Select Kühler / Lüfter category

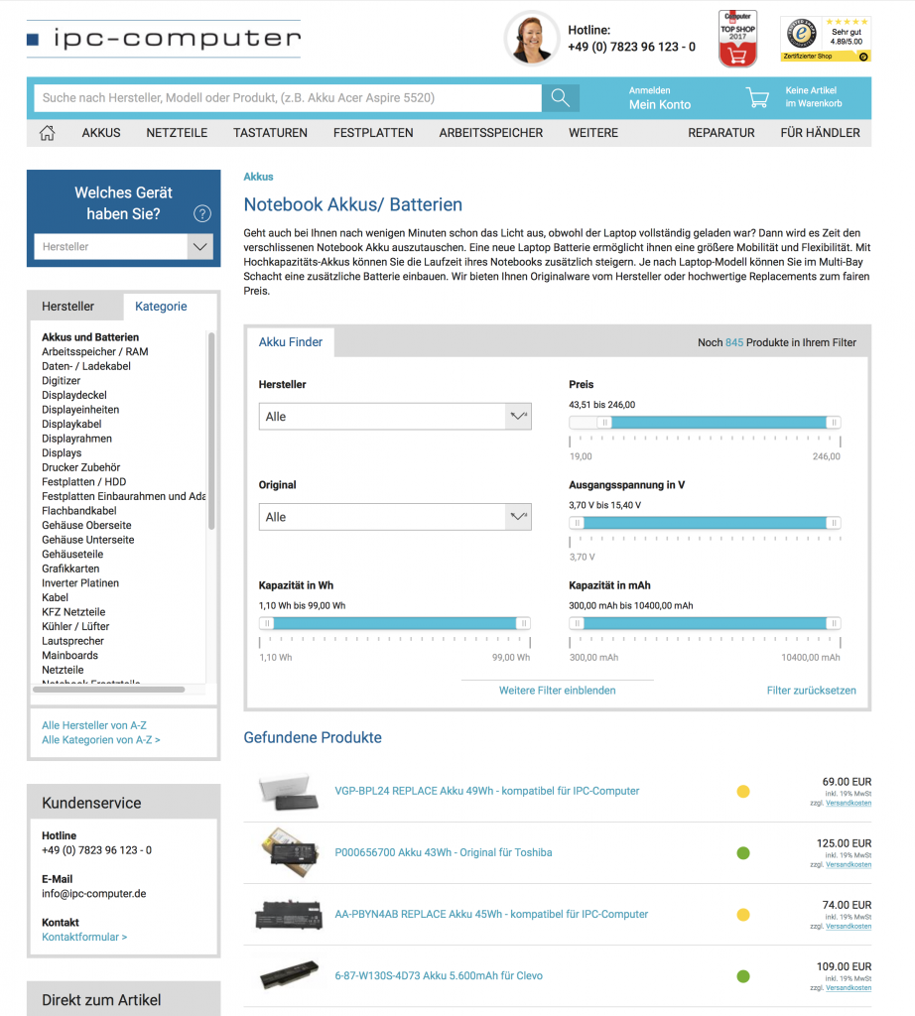75,627
